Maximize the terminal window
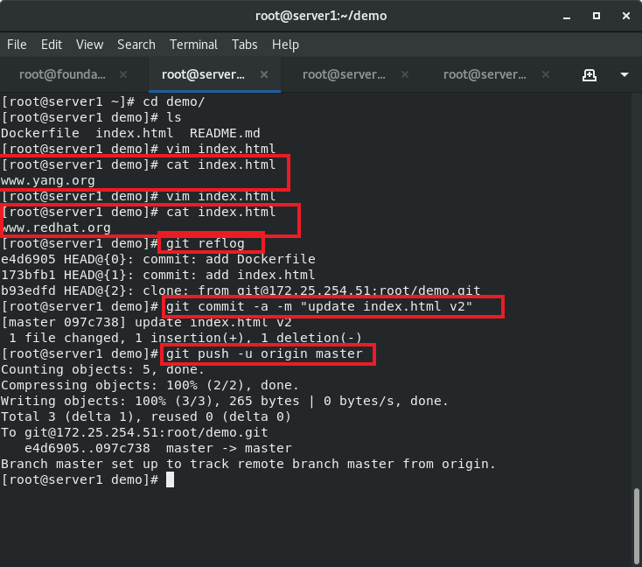 pos(597,16)
